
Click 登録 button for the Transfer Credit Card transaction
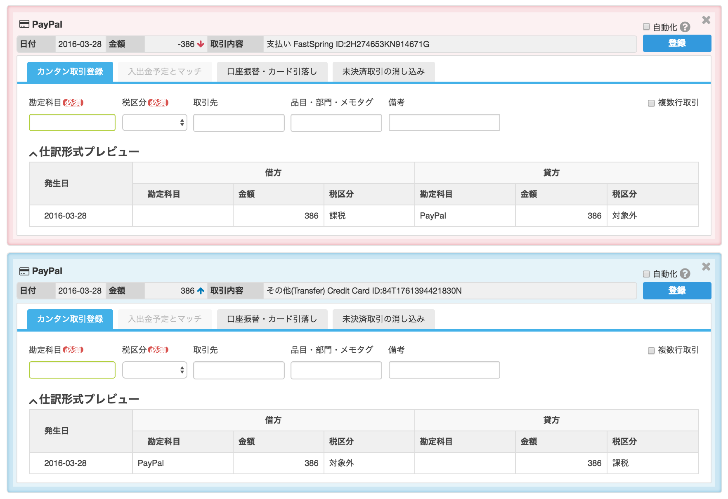677,291
